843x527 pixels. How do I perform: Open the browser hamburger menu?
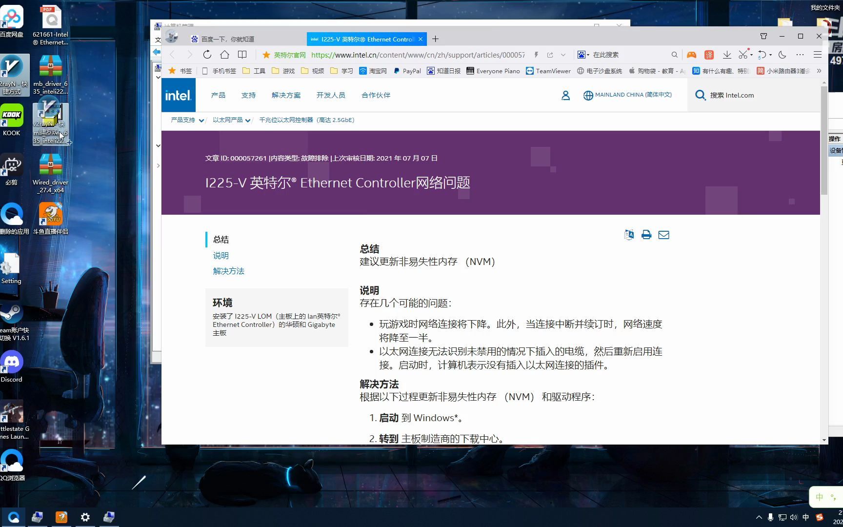pos(818,55)
